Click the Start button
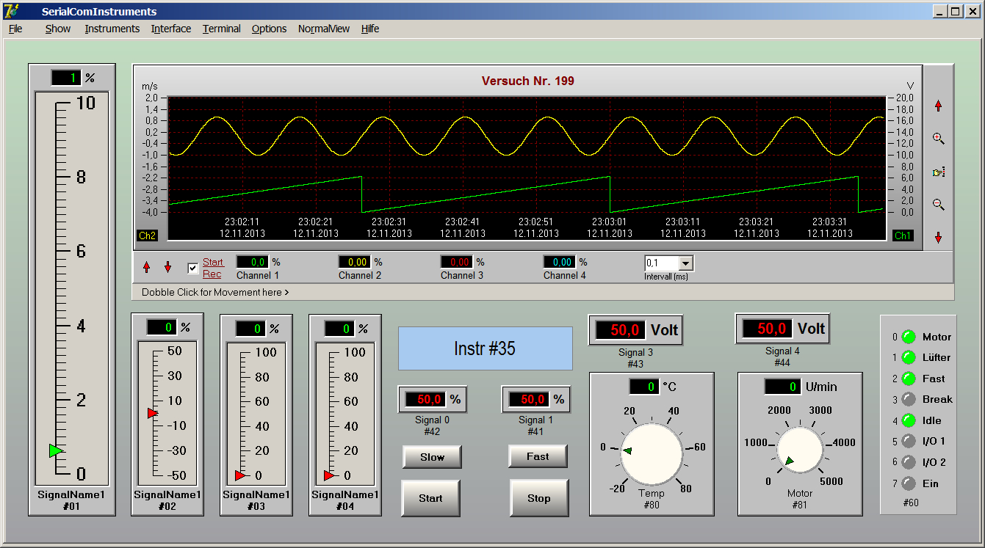 430,498
